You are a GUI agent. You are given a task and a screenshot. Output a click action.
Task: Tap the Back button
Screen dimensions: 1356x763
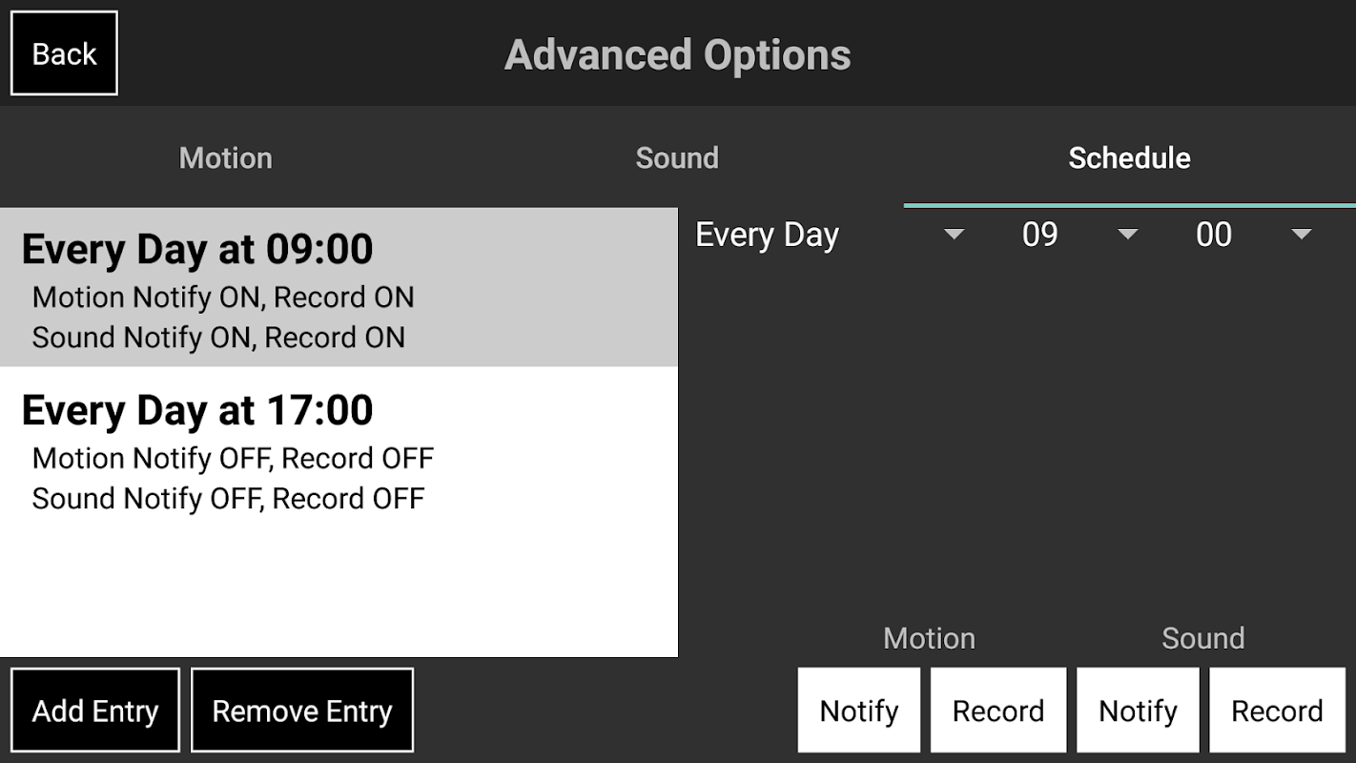[64, 53]
